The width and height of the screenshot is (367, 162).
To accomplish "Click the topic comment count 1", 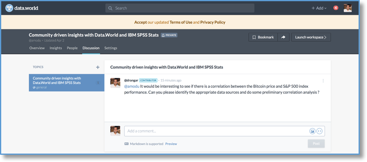I will [98, 83].
